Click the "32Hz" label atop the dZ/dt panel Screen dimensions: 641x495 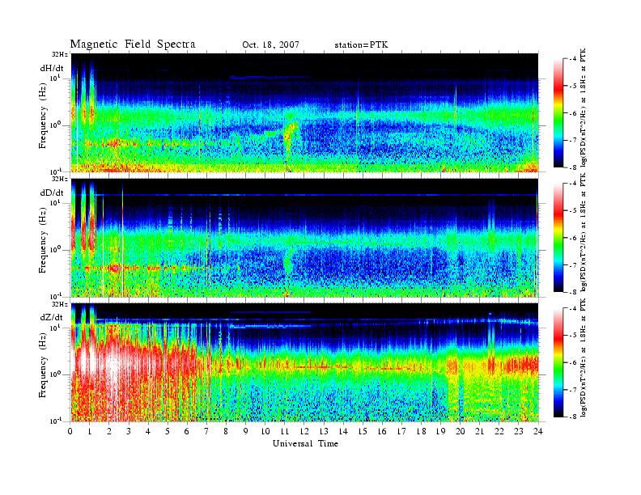[x=60, y=304]
